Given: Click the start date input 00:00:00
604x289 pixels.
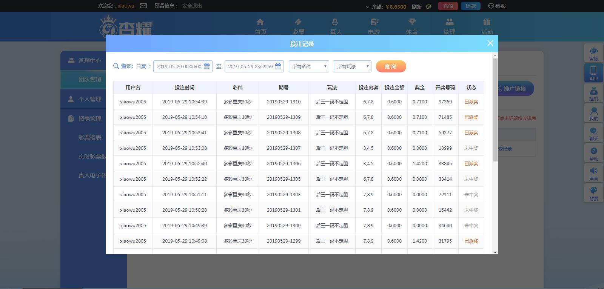Looking at the screenshot, I should pos(183,66).
